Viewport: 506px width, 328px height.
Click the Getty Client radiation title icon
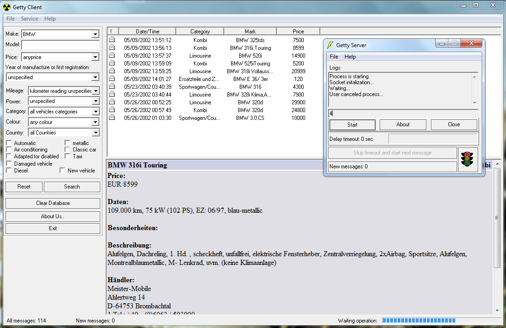(7, 7)
